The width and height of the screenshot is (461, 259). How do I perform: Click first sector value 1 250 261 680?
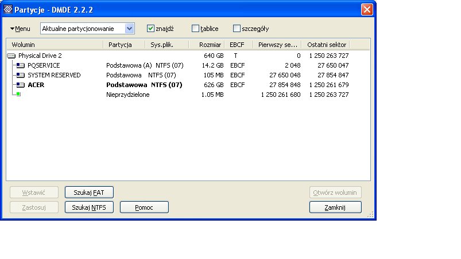pyautogui.click(x=281, y=95)
